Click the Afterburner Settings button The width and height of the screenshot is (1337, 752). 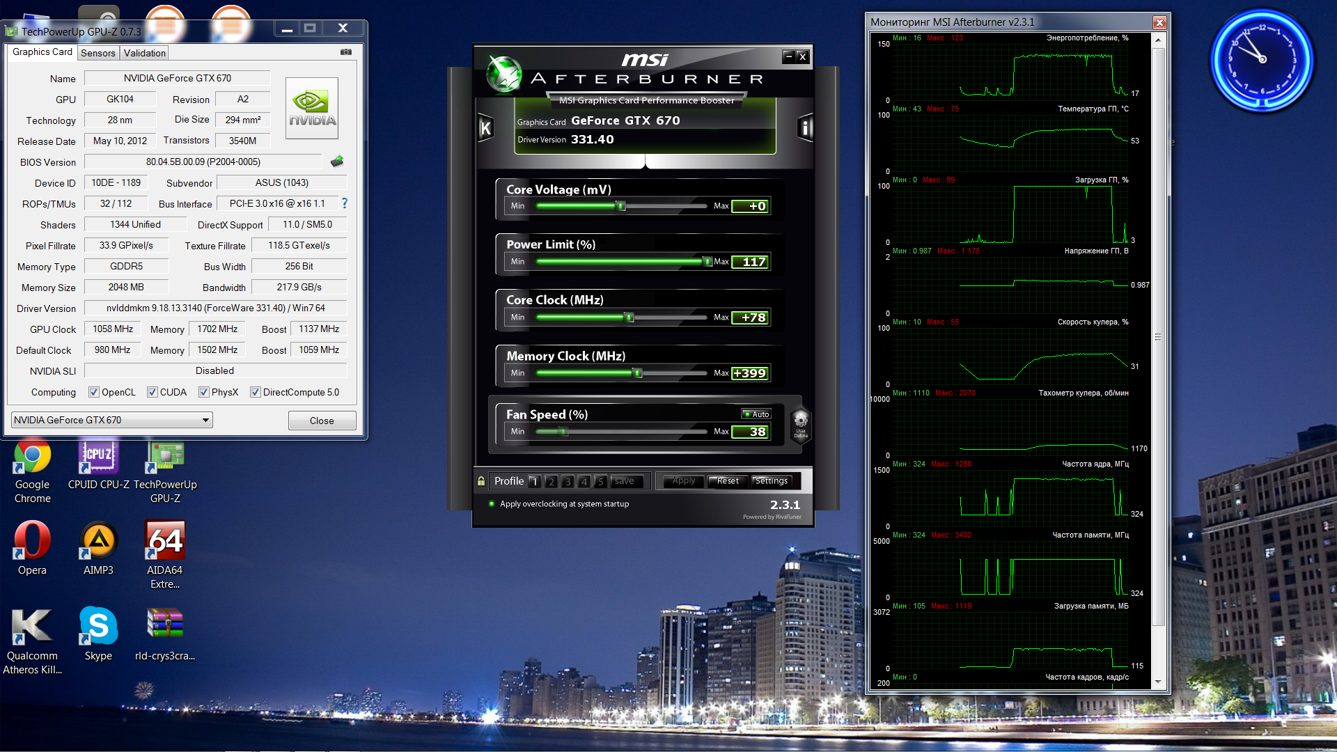click(771, 481)
